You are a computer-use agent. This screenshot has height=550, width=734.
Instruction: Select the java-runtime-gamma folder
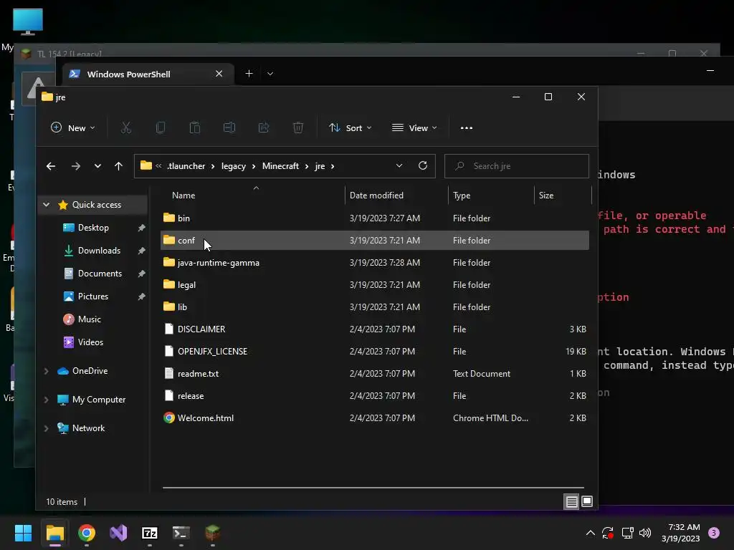click(x=374, y=262)
